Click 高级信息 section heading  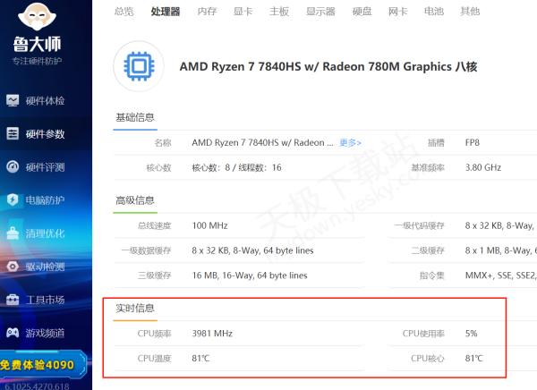pyautogui.click(x=135, y=200)
